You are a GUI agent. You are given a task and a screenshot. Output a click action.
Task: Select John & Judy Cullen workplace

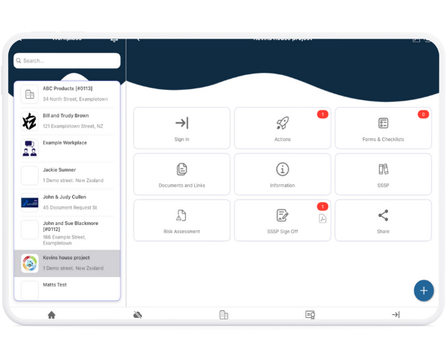point(67,202)
